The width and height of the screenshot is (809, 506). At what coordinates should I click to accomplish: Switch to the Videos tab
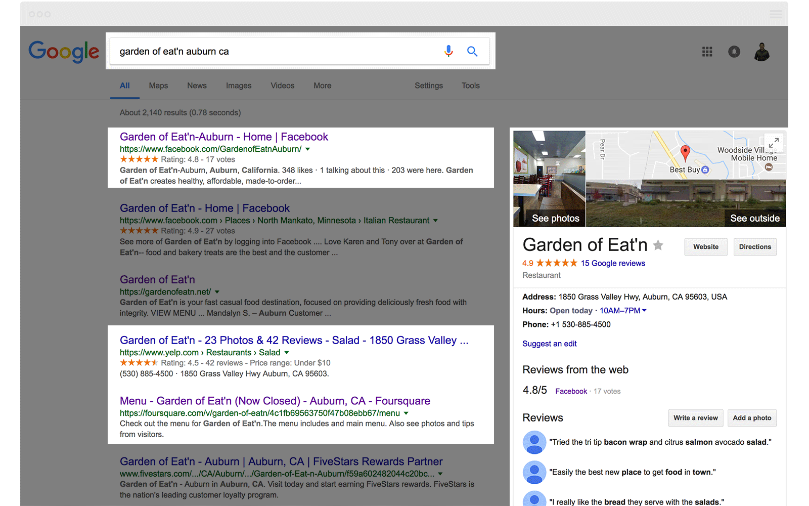point(282,86)
